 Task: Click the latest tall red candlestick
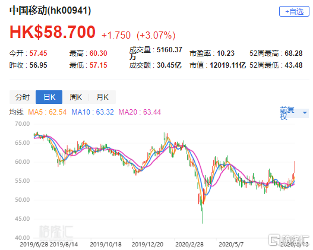click(295, 167)
